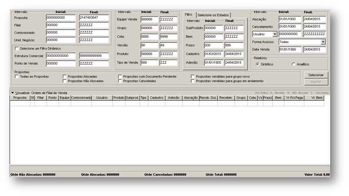The height and width of the screenshot is (196, 349).
Task: Click the Alocação initial date field
Action: [290, 19]
